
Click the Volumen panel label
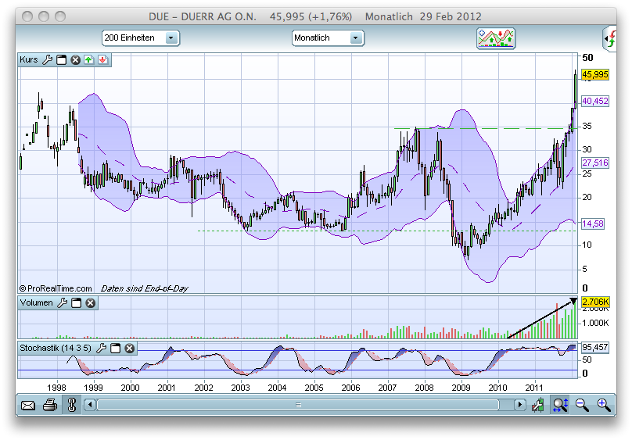point(36,302)
